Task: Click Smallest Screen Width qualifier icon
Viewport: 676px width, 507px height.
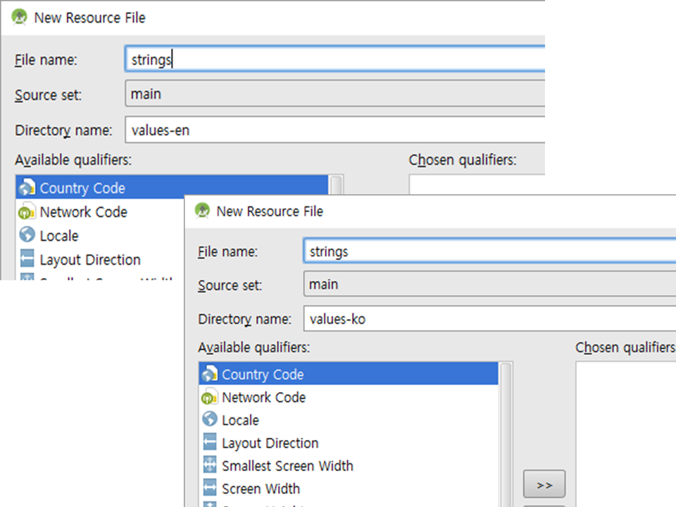Action: pyautogui.click(x=209, y=465)
